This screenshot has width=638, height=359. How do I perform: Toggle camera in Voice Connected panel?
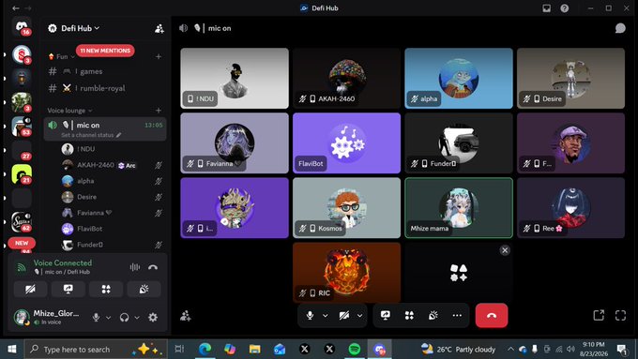click(x=31, y=289)
